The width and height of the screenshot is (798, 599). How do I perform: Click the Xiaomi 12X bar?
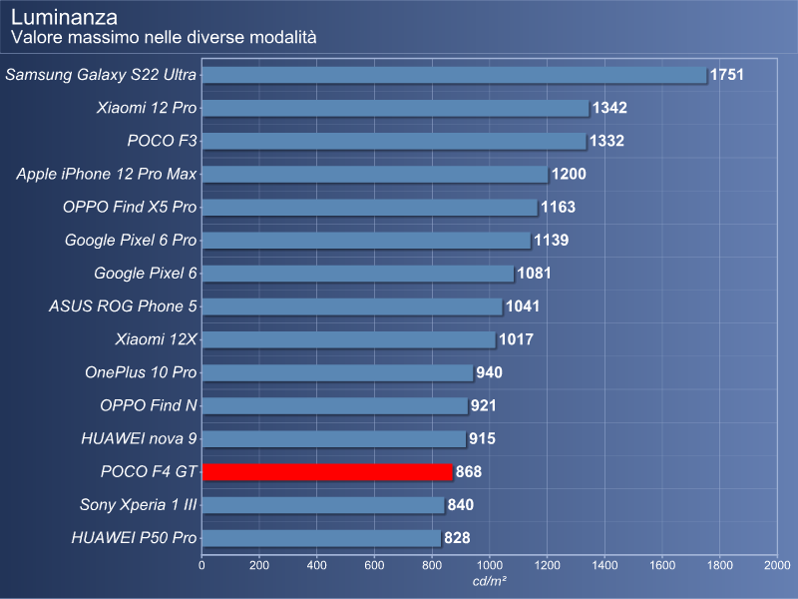[348, 339]
